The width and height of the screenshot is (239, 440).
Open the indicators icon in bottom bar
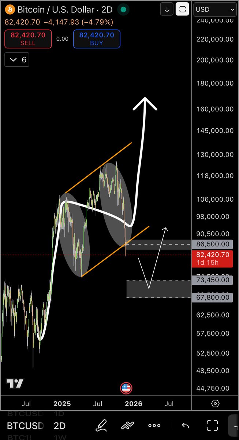click(x=127, y=425)
